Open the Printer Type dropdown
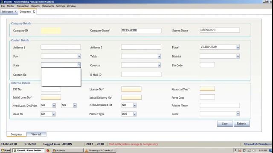The height and width of the screenshot is (153, 273). click(135, 114)
